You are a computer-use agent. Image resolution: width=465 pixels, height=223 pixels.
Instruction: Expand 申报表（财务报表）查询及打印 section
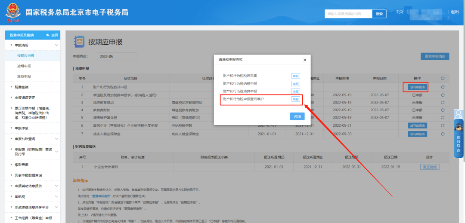[56, 152]
